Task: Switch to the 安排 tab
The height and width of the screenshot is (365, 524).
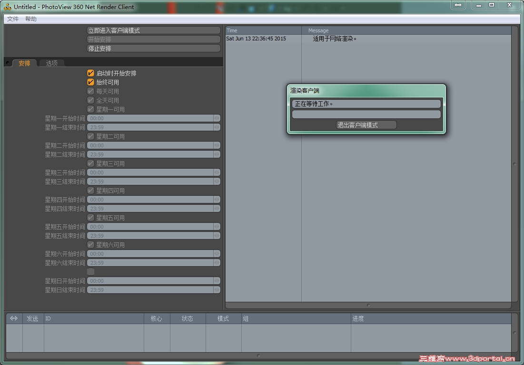Action: click(x=24, y=63)
